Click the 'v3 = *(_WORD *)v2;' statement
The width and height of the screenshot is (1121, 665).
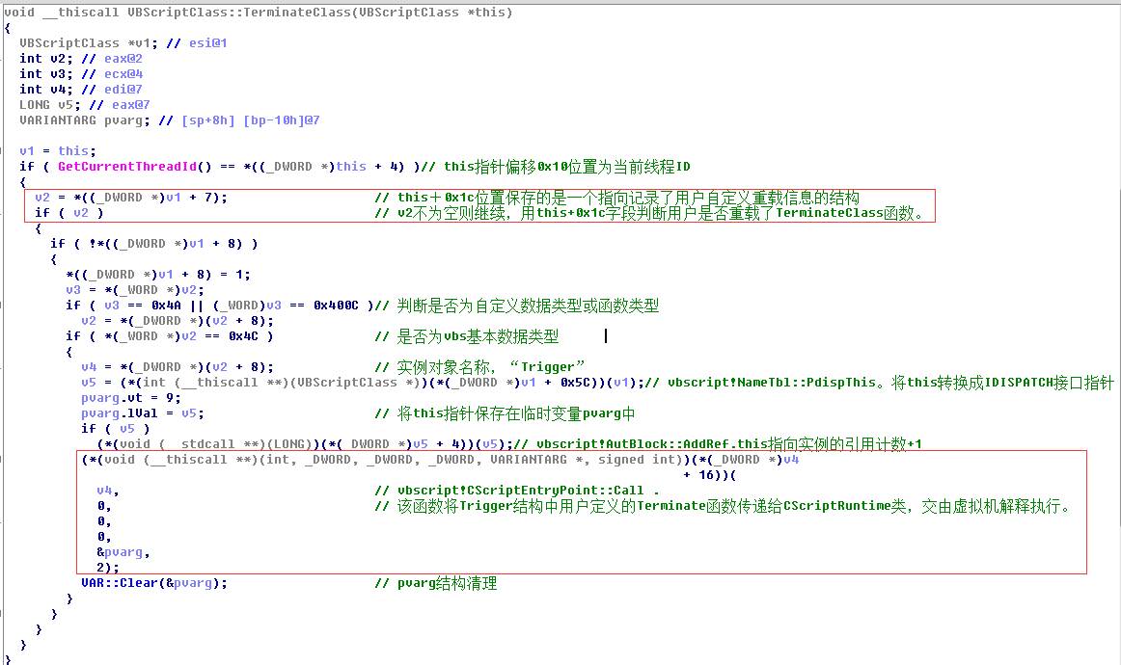(135, 290)
